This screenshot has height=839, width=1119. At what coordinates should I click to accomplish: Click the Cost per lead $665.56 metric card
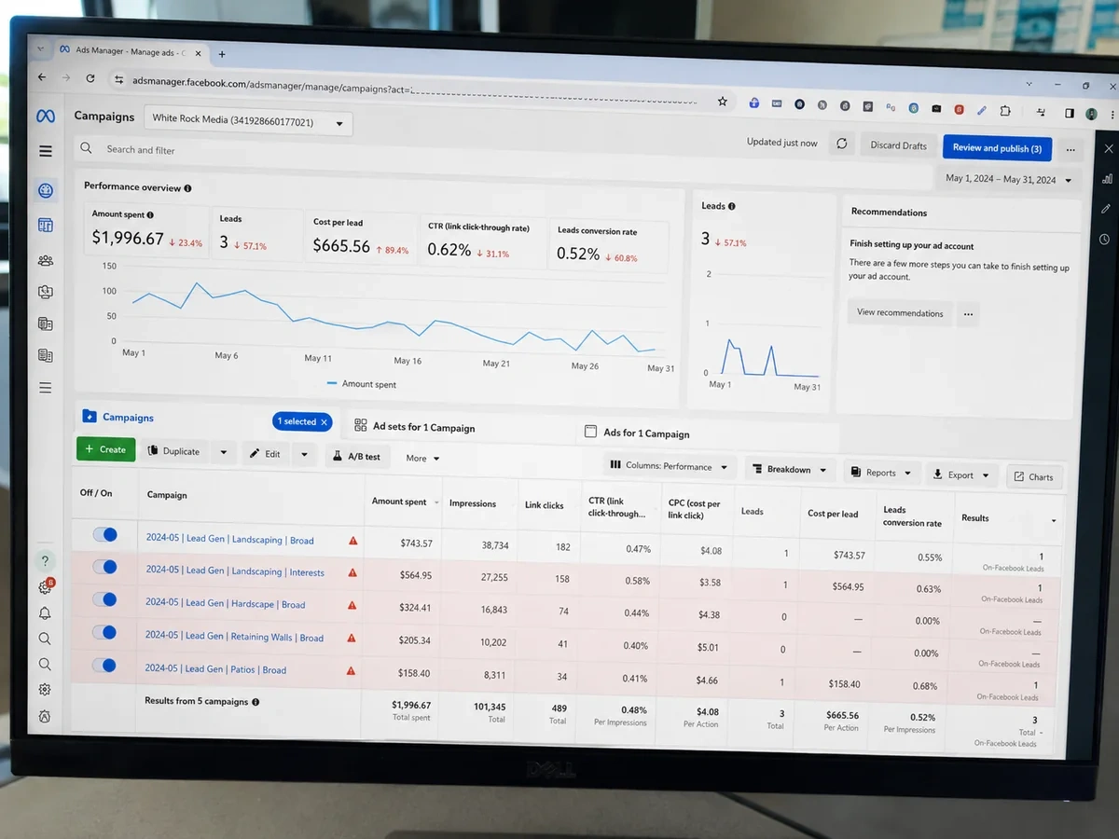(360, 237)
